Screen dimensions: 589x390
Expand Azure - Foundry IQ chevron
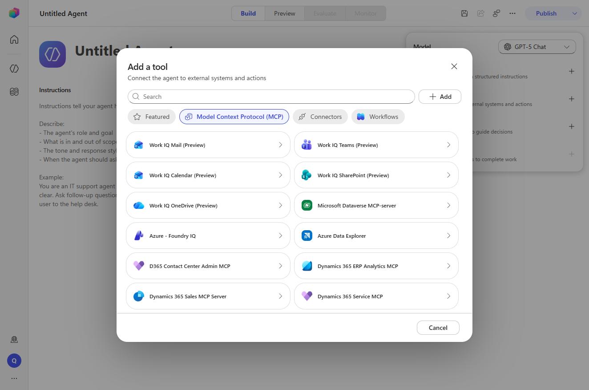(x=280, y=236)
